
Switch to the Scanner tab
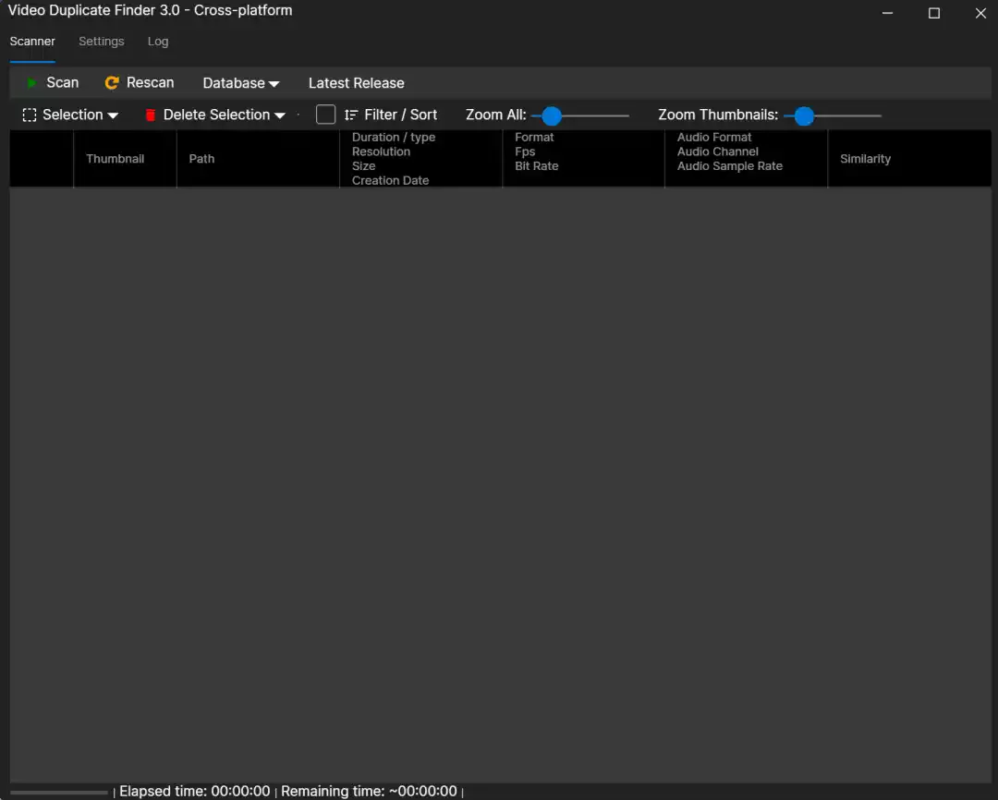[x=32, y=42]
